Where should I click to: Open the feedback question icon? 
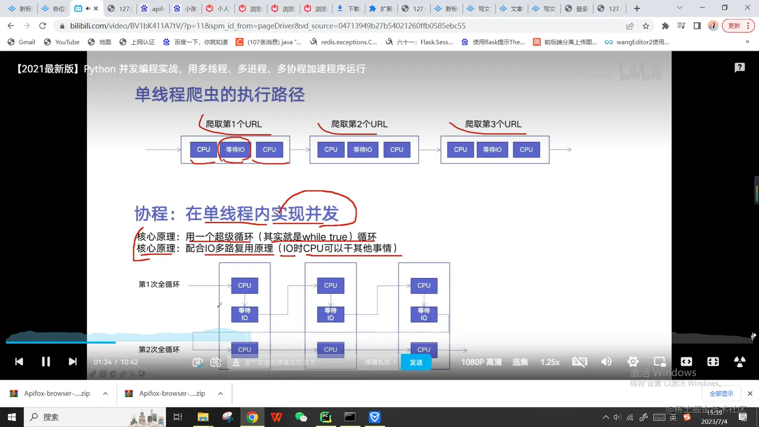click(739, 68)
